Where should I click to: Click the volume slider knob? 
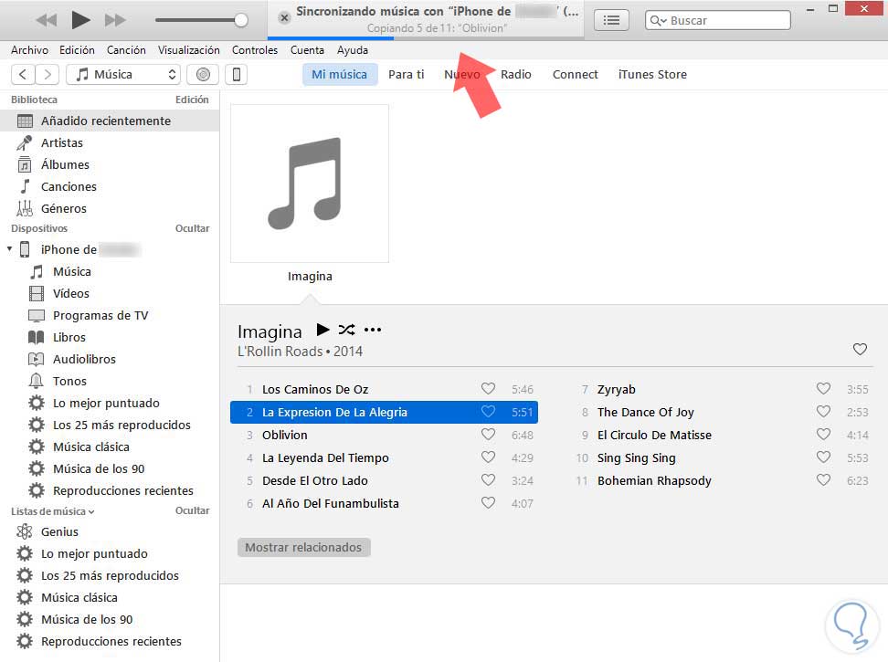click(x=241, y=20)
